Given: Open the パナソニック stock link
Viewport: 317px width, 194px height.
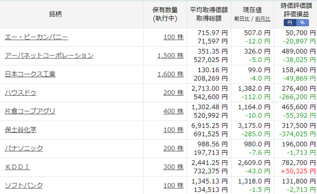Looking at the screenshot, I should (x=24, y=148).
